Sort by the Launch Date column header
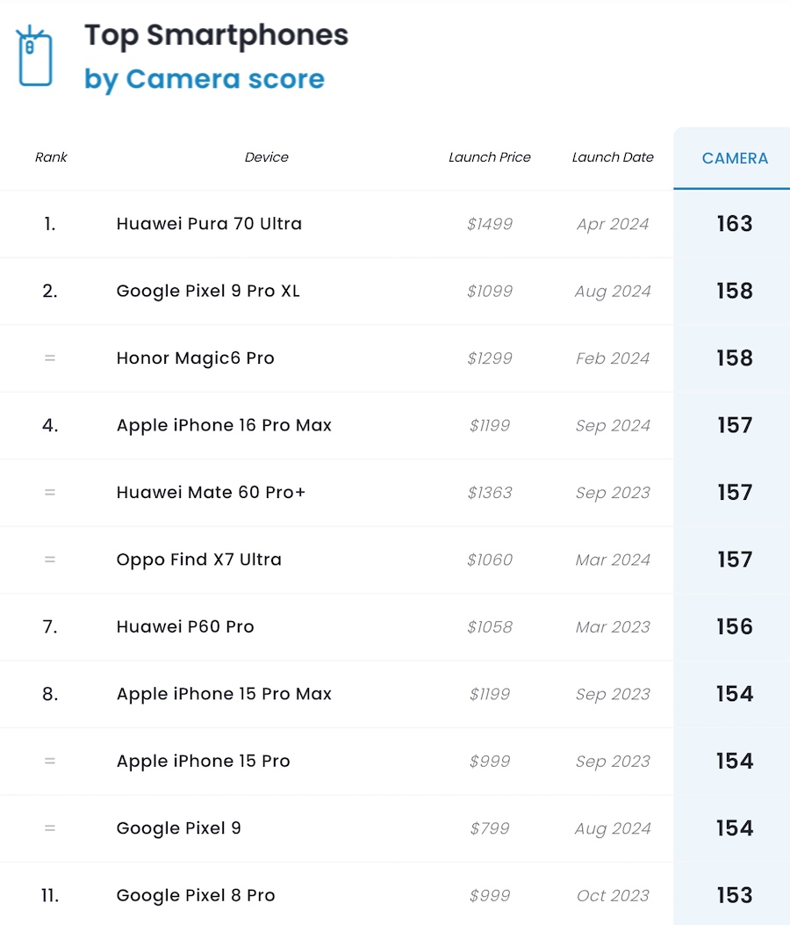790x925 pixels. pyautogui.click(x=613, y=157)
